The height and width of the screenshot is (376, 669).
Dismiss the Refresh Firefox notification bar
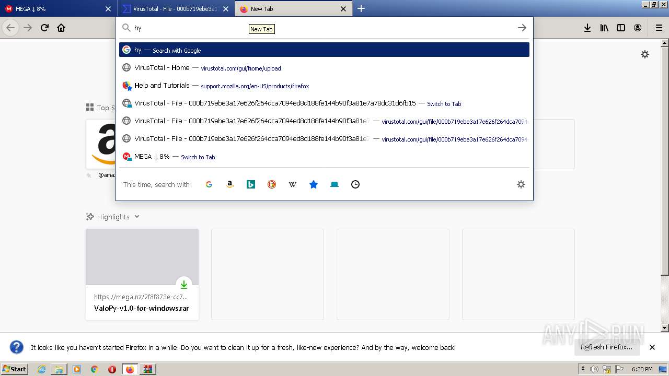[652, 347]
